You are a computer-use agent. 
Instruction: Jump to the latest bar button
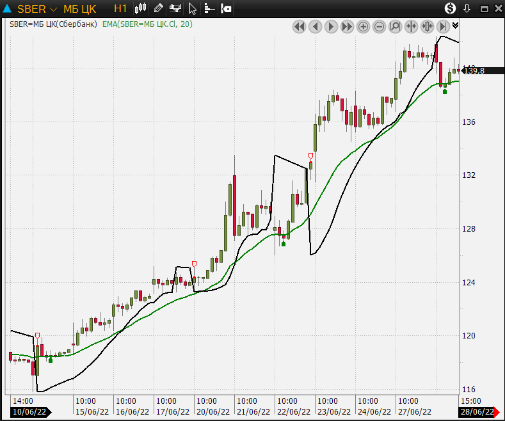point(442,26)
